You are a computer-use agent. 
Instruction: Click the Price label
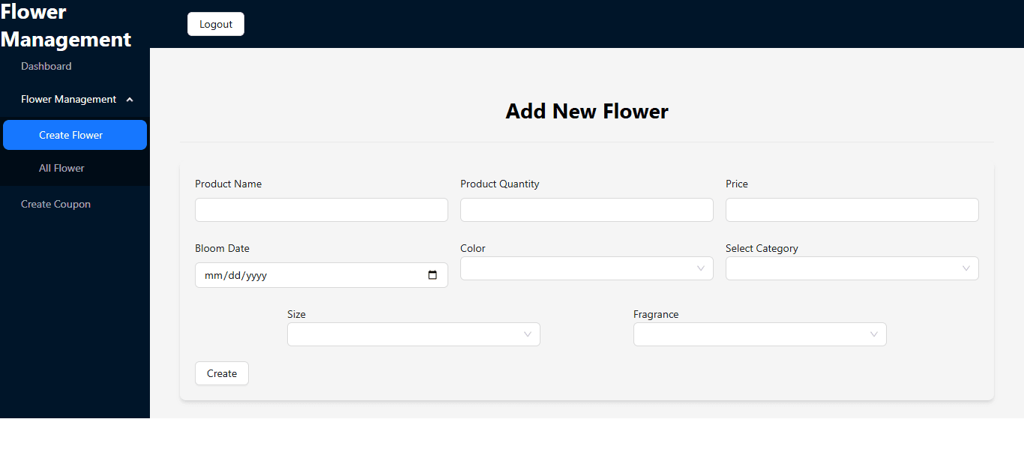click(x=737, y=184)
